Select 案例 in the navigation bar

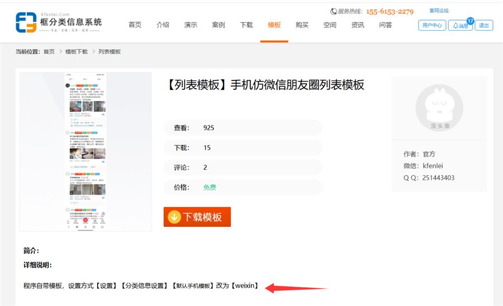pos(219,25)
